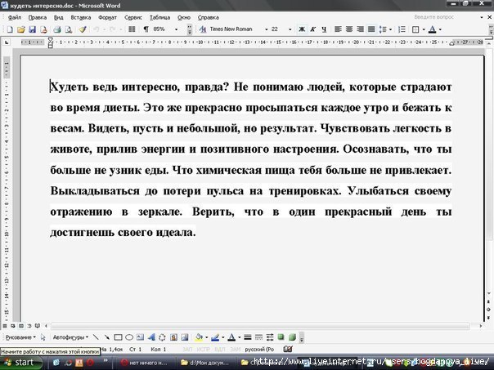Click the ruler tab selector corner button

click(7, 42)
